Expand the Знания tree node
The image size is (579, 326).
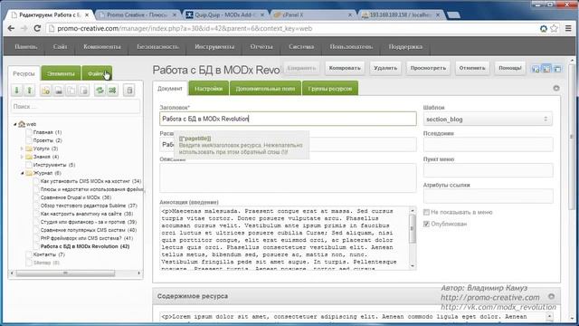click(x=22, y=157)
